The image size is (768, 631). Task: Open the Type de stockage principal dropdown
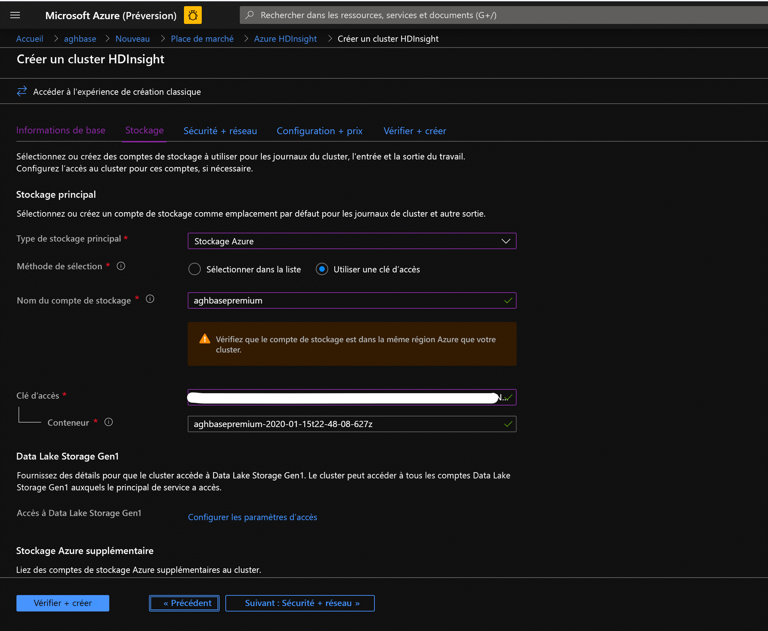(x=352, y=241)
